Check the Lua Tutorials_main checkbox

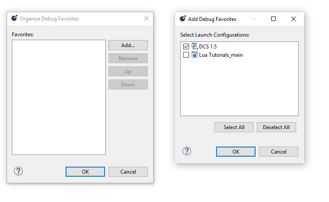pyautogui.click(x=186, y=55)
